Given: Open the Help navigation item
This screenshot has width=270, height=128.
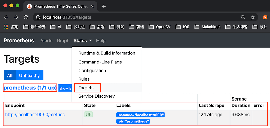Looking at the screenshot, I should [x=101, y=41].
